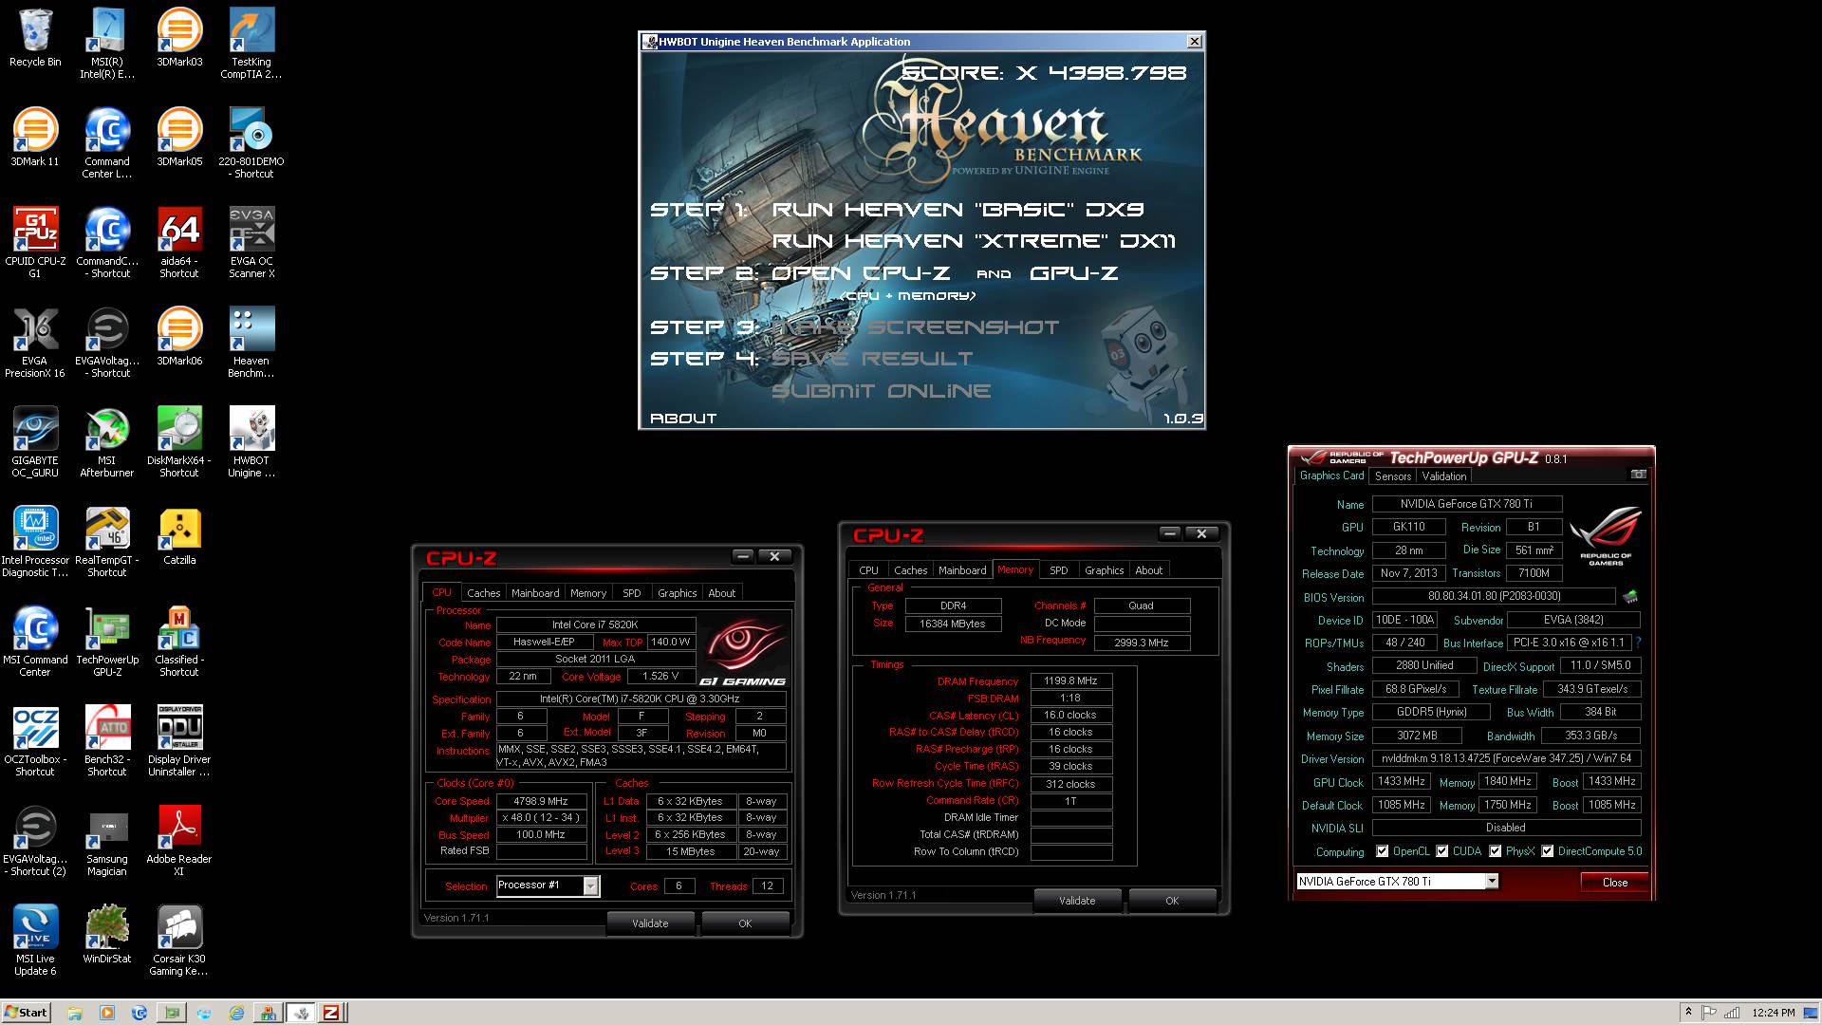Click the Driver Version field in GPU-Z
This screenshot has height=1025, width=1822.
tap(1506, 758)
